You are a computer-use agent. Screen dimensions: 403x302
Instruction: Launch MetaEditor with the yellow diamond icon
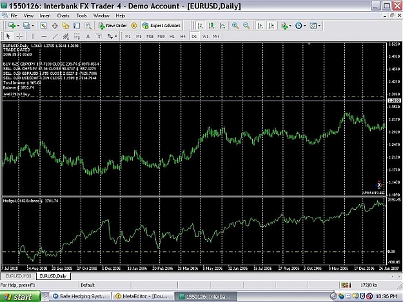pos(134,26)
